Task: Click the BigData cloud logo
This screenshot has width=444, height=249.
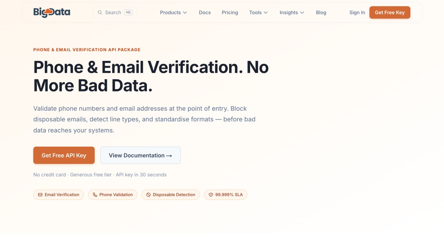Action: tap(52, 13)
